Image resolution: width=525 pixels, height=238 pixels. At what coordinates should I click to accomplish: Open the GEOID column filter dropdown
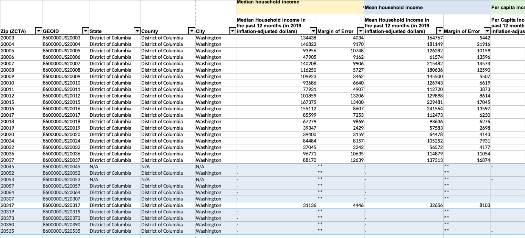[85, 31]
